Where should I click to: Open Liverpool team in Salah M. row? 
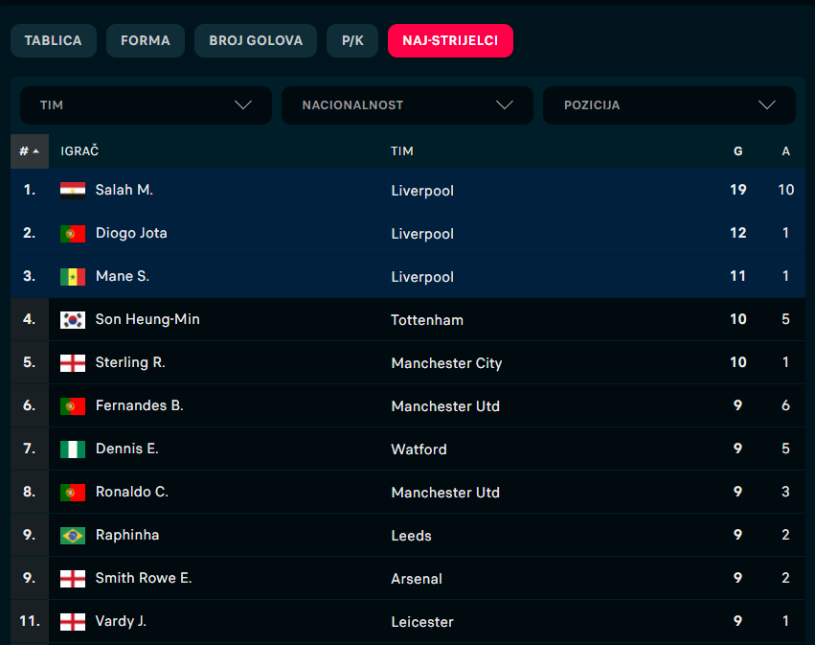(x=422, y=191)
